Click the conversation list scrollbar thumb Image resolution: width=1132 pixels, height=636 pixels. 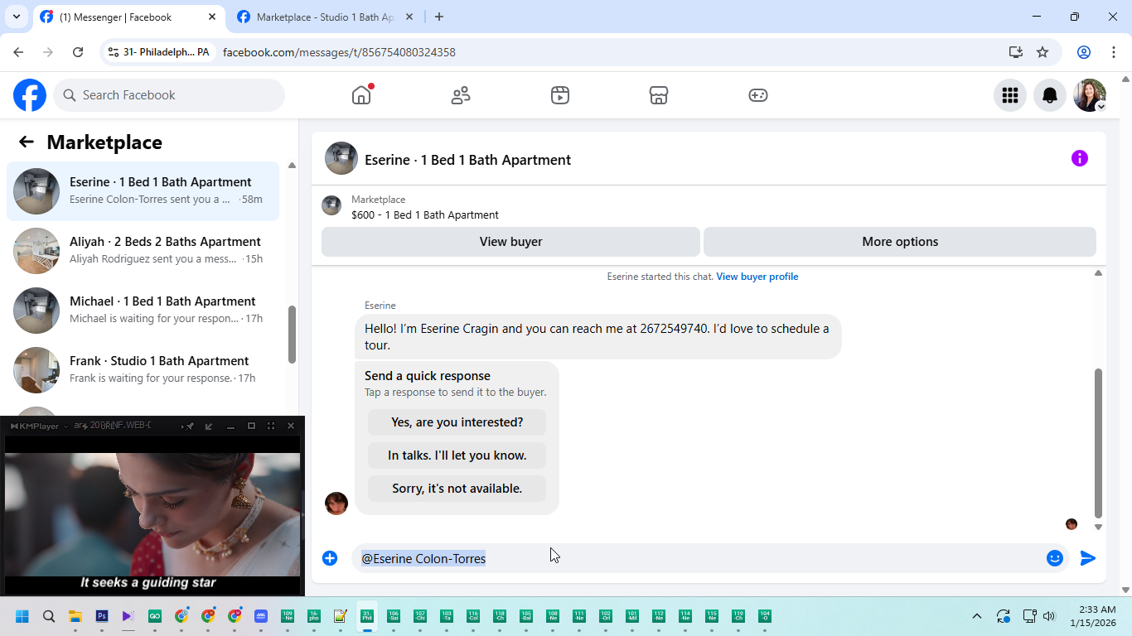pos(292,335)
